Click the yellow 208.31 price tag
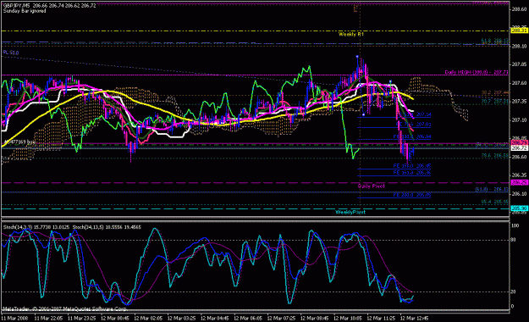This screenshot has height=322, width=529. click(x=519, y=31)
